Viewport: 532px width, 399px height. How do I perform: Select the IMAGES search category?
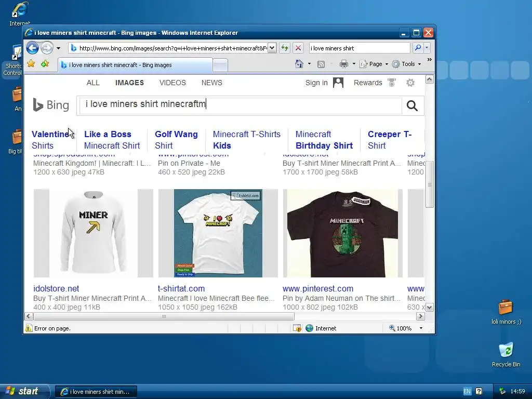click(x=129, y=83)
